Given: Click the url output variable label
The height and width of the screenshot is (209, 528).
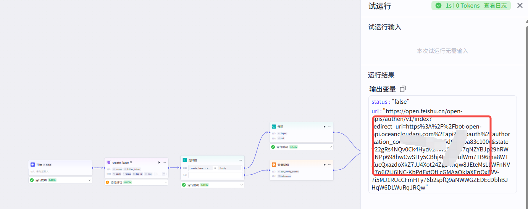Looking at the screenshot, I should 376,111.
